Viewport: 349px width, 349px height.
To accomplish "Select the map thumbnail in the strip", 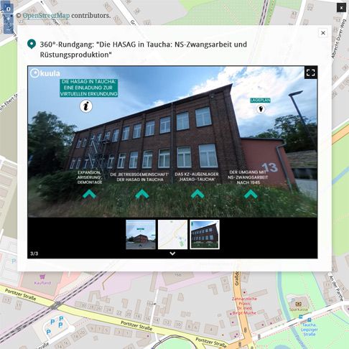I will point(172,235).
